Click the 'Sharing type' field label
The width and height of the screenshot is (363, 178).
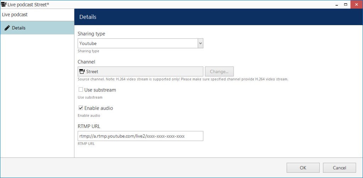[91, 34]
